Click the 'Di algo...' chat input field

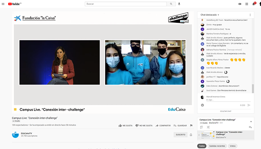click(224, 100)
